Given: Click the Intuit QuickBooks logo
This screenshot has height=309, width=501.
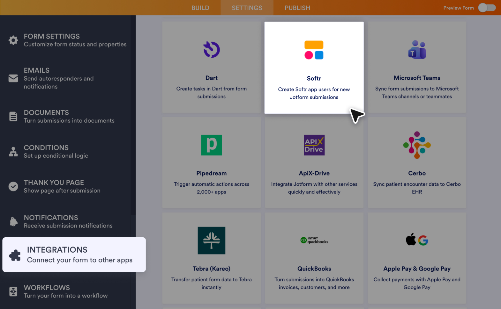Looking at the screenshot, I should click(314, 240).
